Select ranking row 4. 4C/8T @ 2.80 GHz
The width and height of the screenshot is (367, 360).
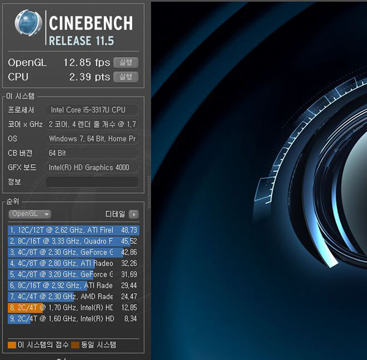coord(73,264)
